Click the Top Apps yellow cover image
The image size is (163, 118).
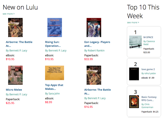[54, 73]
